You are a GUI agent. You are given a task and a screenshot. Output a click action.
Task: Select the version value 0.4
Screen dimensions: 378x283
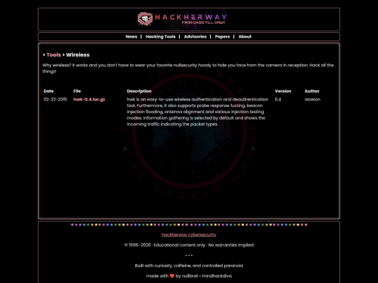pyautogui.click(x=278, y=99)
